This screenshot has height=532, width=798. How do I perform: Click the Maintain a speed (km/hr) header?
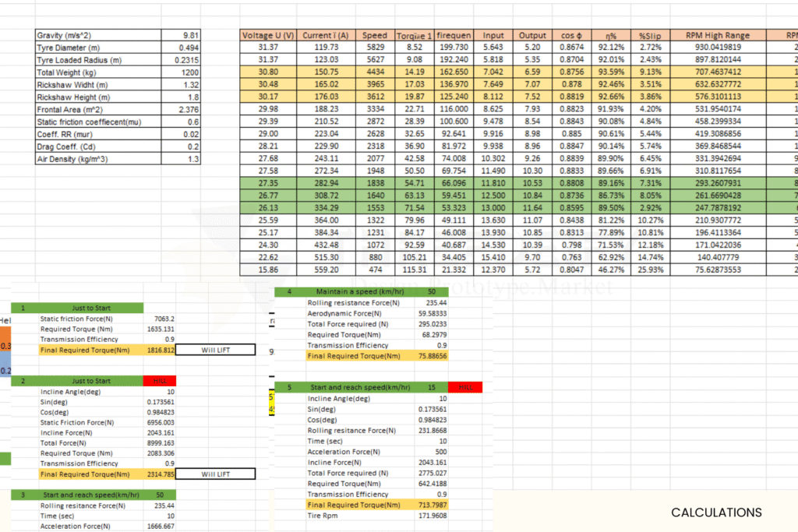tap(360, 291)
